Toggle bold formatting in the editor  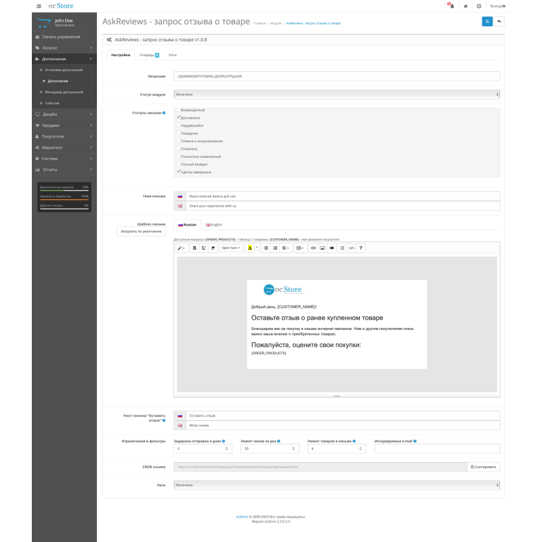pos(194,248)
